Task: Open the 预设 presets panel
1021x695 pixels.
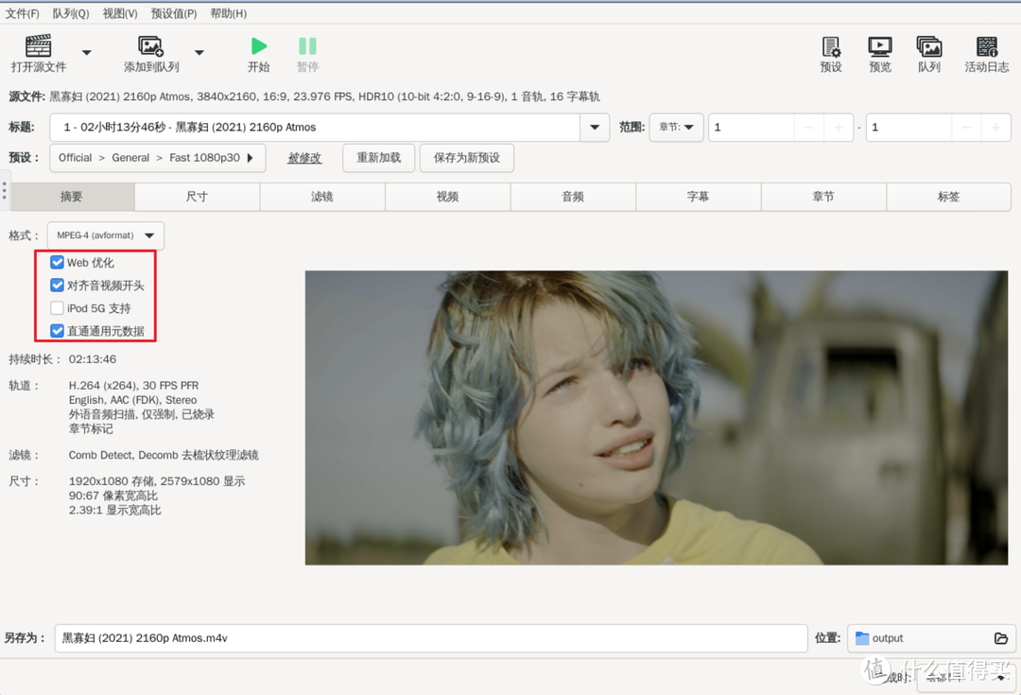Action: click(x=830, y=54)
